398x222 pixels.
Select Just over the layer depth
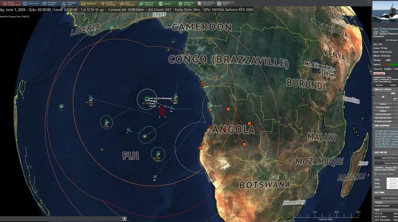[x=383, y=114]
